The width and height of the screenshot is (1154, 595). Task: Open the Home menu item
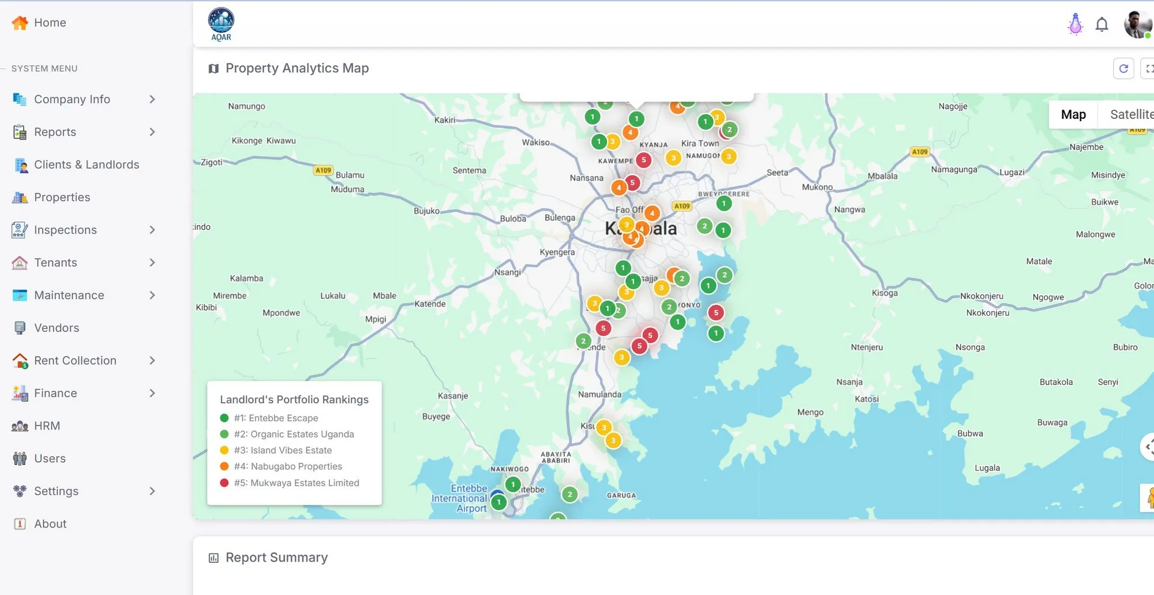coord(50,23)
